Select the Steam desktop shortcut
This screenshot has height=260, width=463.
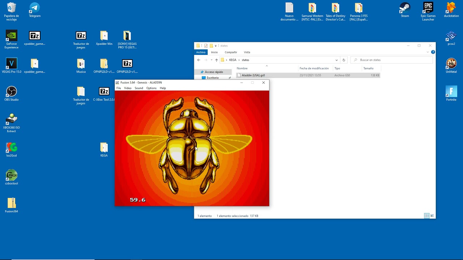coord(405,10)
